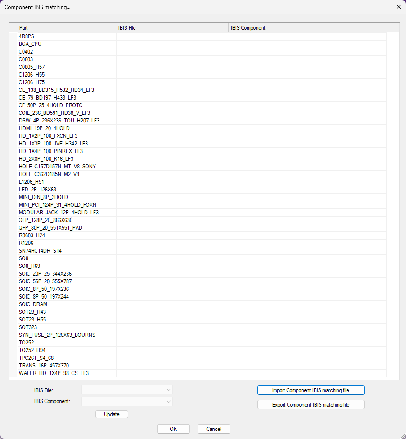The height and width of the screenshot is (439, 406).
Task: Select the TO252 part row
Action: (26, 342)
